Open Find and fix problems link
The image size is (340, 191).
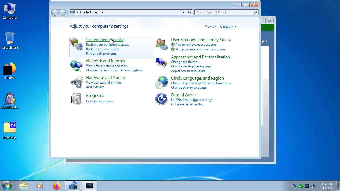pos(101,54)
